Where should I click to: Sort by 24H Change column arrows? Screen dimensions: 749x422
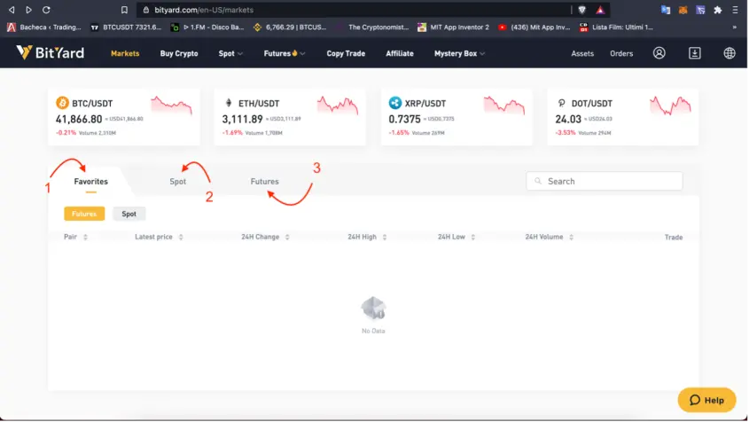(x=287, y=237)
